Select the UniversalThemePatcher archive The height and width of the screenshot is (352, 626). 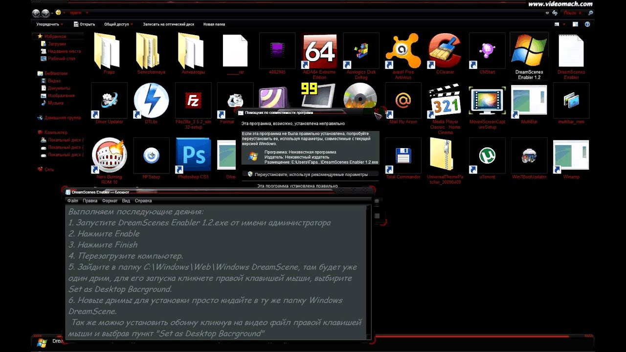coord(445,160)
